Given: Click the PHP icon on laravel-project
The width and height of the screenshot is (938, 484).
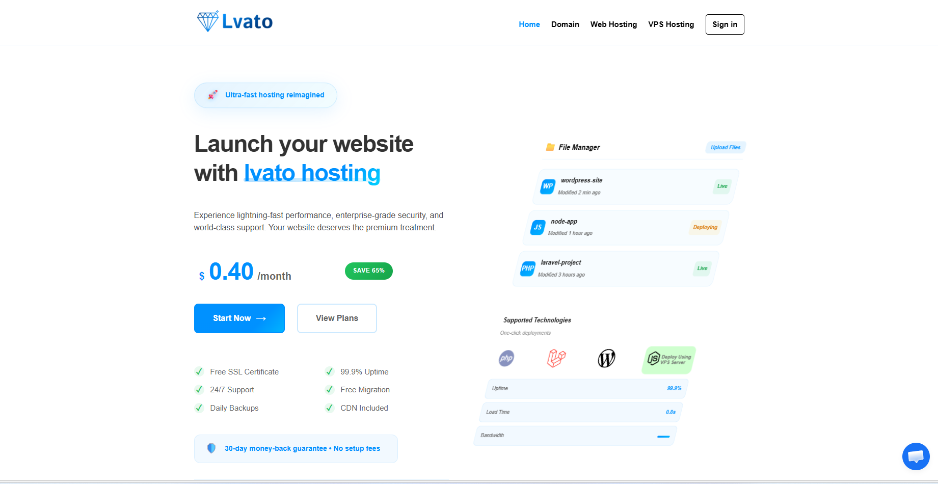Looking at the screenshot, I should [x=527, y=268].
